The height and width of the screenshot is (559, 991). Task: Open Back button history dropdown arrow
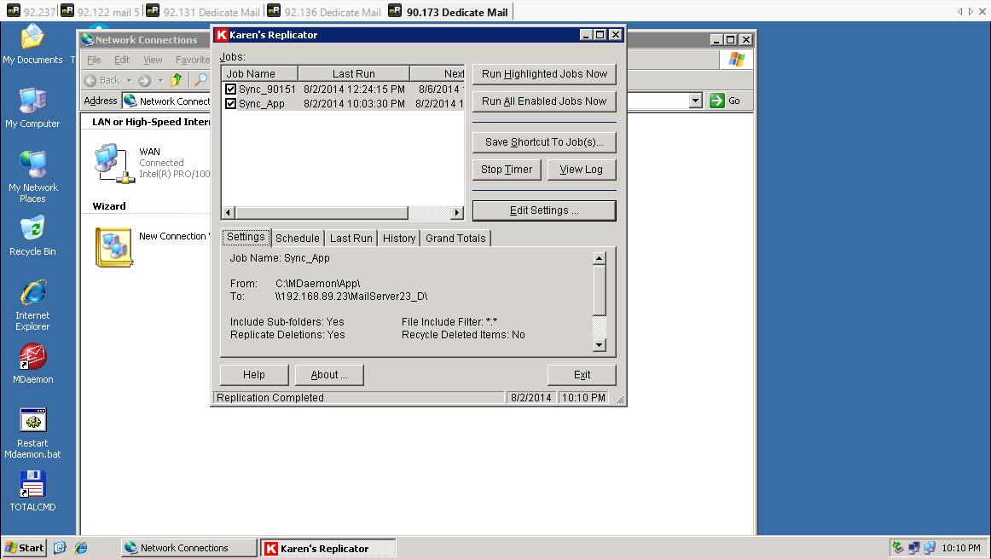[x=129, y=80]
